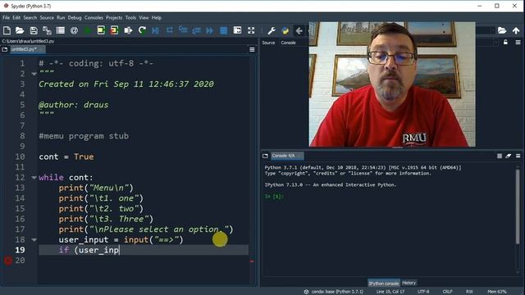This screenshot has height=295, width=525.
Task: Stop the running console kernel
Action: 500,156
